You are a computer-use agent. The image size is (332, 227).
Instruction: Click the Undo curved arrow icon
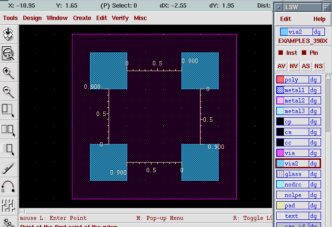click(x=8, y=187)
